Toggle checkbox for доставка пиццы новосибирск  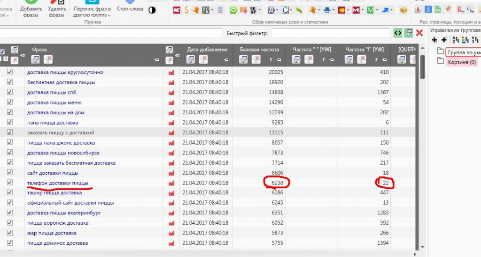(x=10, y=153)
